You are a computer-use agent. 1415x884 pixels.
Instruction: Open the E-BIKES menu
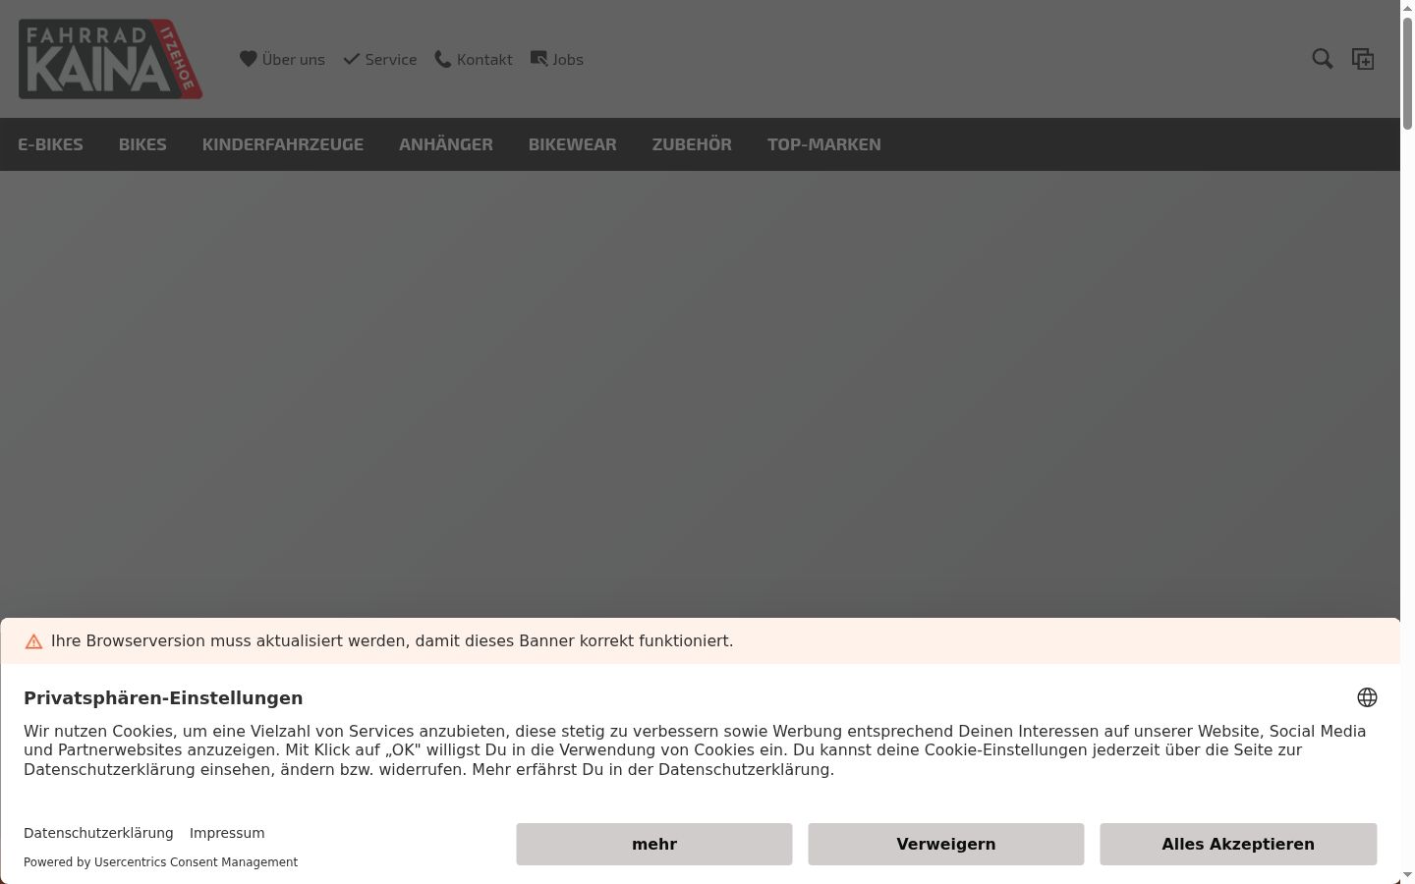tap(50, 144)
